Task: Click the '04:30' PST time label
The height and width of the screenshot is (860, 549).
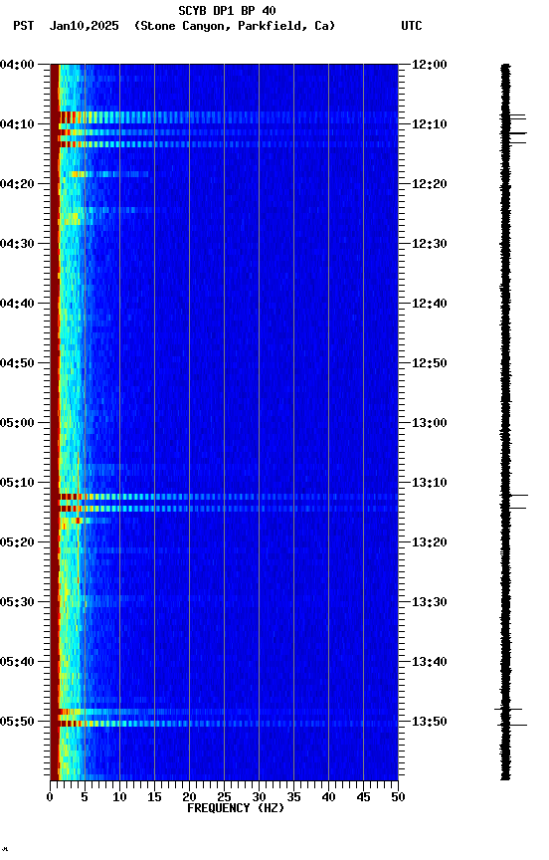Action: click(17, 244)
